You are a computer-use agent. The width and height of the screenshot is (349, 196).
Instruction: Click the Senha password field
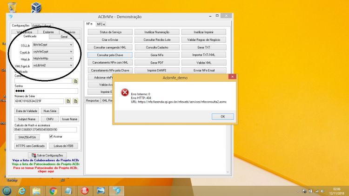(x=46, y=91)
